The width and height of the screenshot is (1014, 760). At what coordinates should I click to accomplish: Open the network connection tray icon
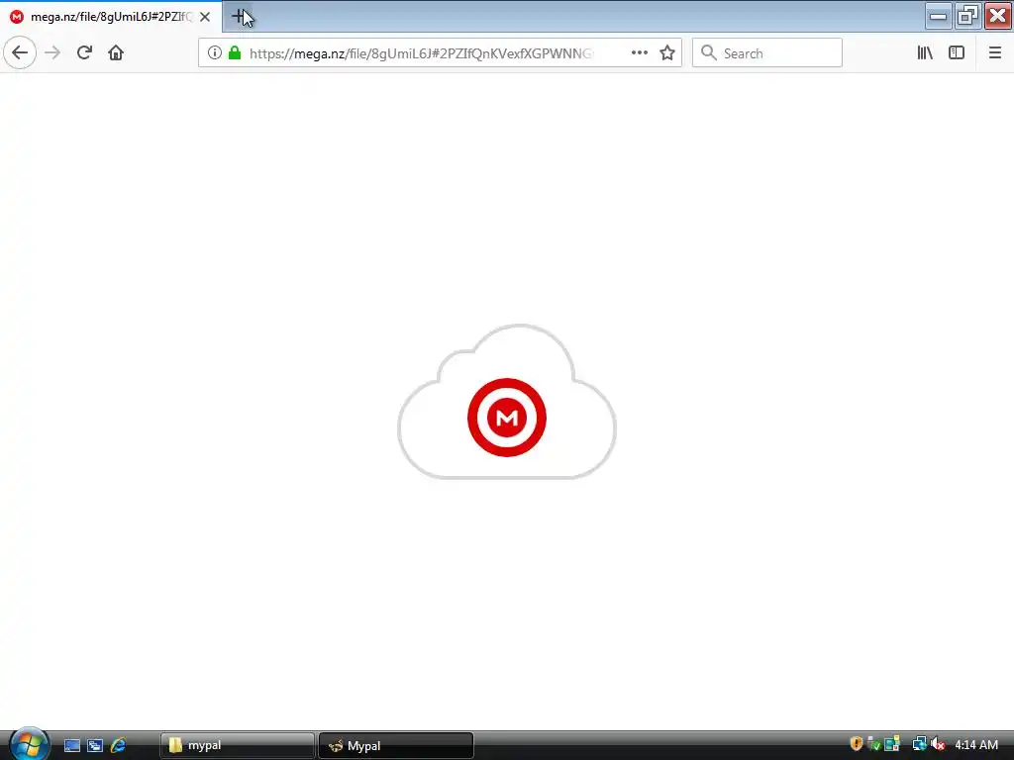tap(919, 744)
